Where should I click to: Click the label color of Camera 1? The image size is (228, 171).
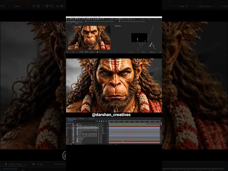click(x=73, y=142)
